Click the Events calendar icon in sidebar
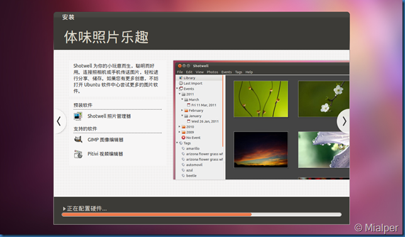The height and width of the screenshot is (237, 405). point(181,89)
